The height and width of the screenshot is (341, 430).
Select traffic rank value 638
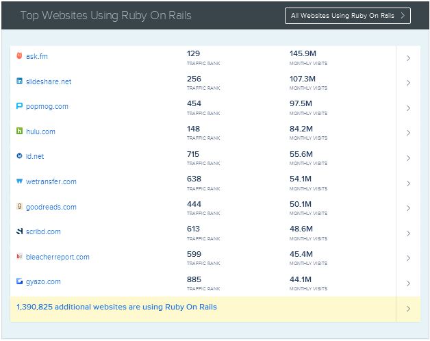point(194,179)
